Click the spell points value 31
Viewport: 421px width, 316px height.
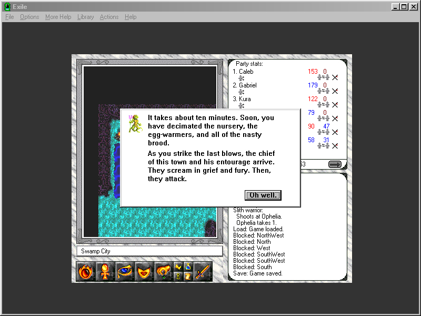[x=326, y=140]
